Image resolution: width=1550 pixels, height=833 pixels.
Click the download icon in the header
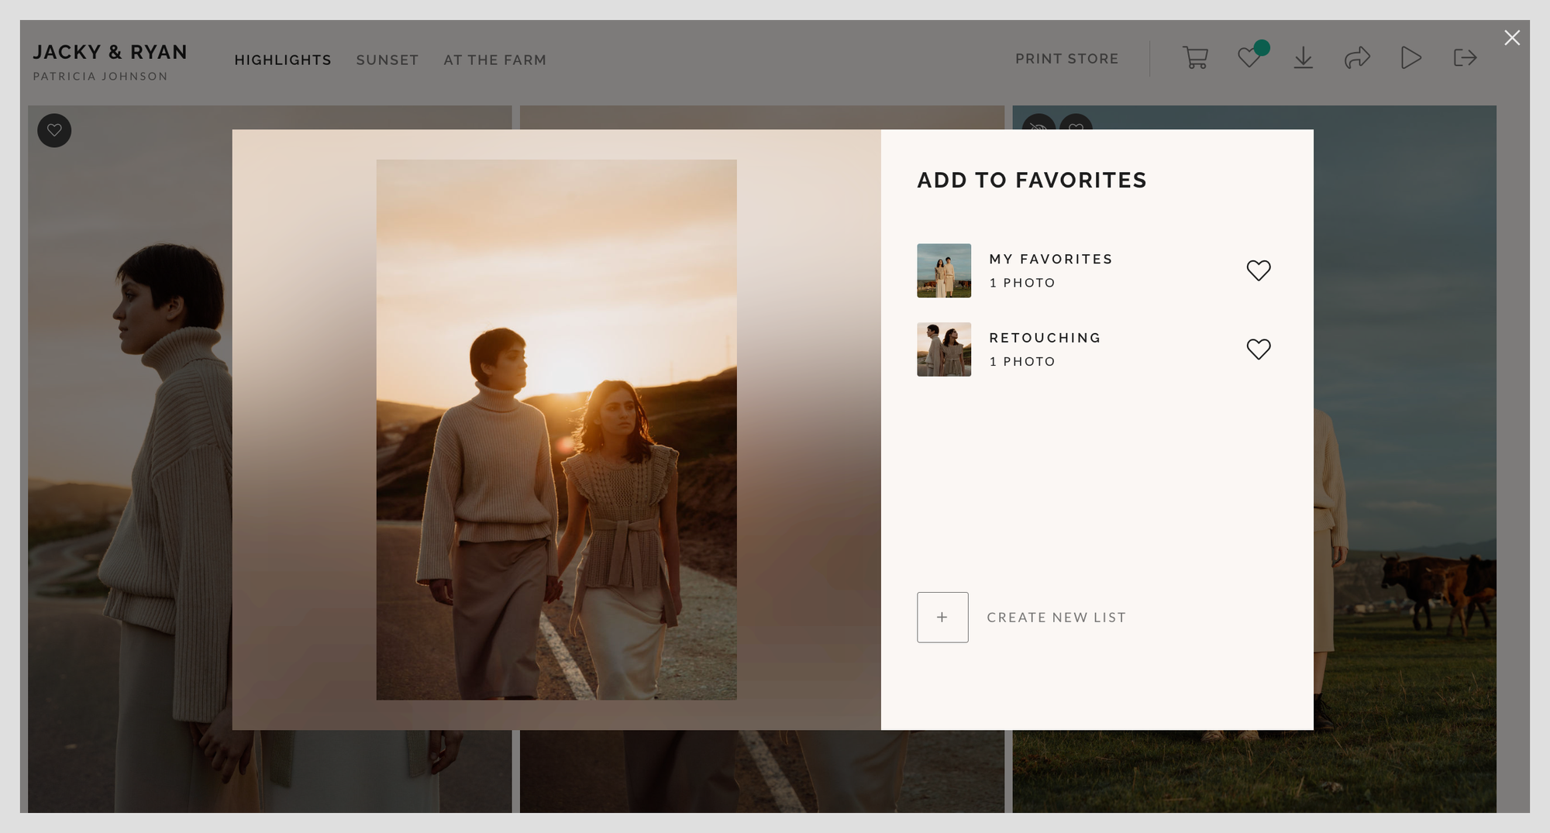(x=1304, y=58)
